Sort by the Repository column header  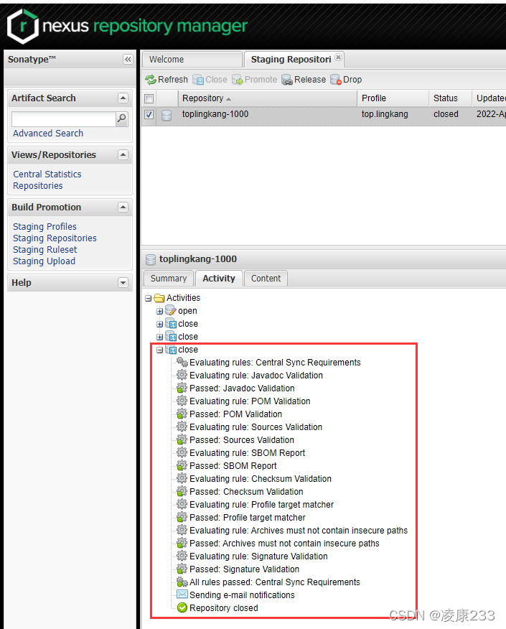pyautogui.click(x=268, y=98)
